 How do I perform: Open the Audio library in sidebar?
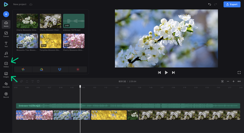(x=6, y=54)
